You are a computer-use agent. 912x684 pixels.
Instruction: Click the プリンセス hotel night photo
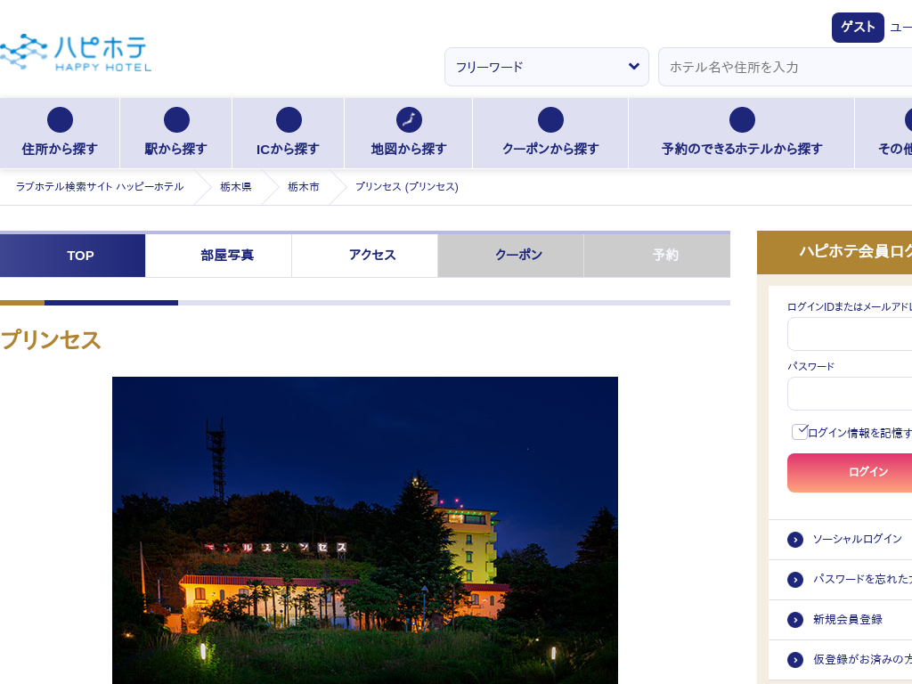[x=365, y=531]
